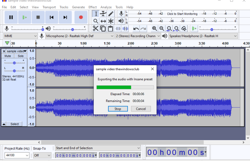Click the Skip to Start button
Screen dimensions: 250x161
pyautogui.click(x=51, y=17)
